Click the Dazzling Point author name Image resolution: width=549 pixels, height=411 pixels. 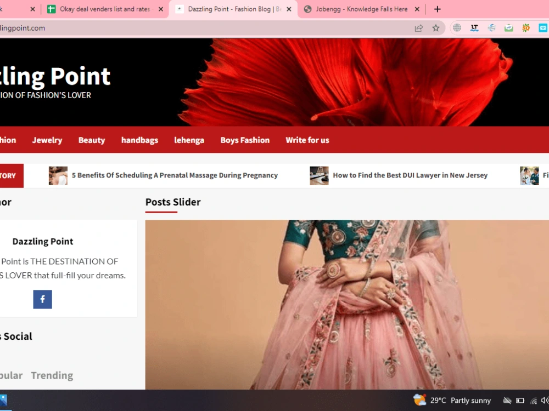(43, 242)
